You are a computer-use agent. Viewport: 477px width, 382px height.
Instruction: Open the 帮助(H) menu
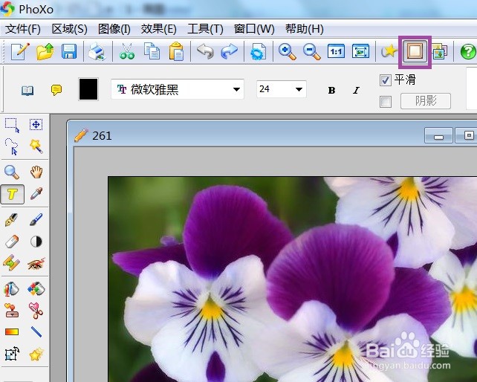click(304, 29)
